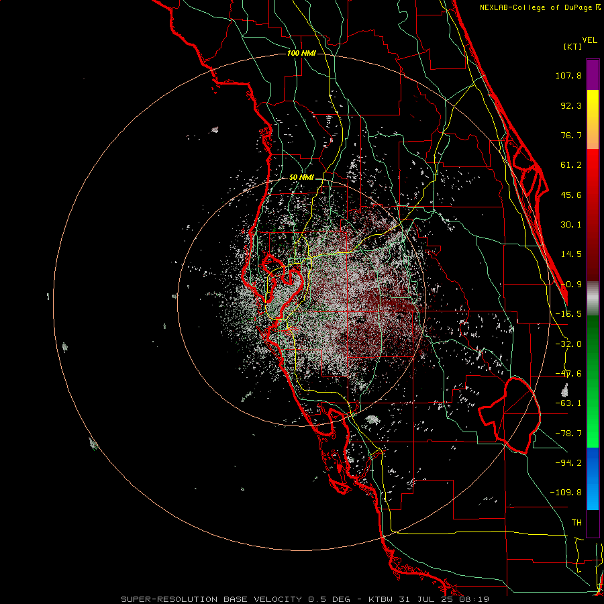Click the 76.7 legend value

click(x=571, y=135)
